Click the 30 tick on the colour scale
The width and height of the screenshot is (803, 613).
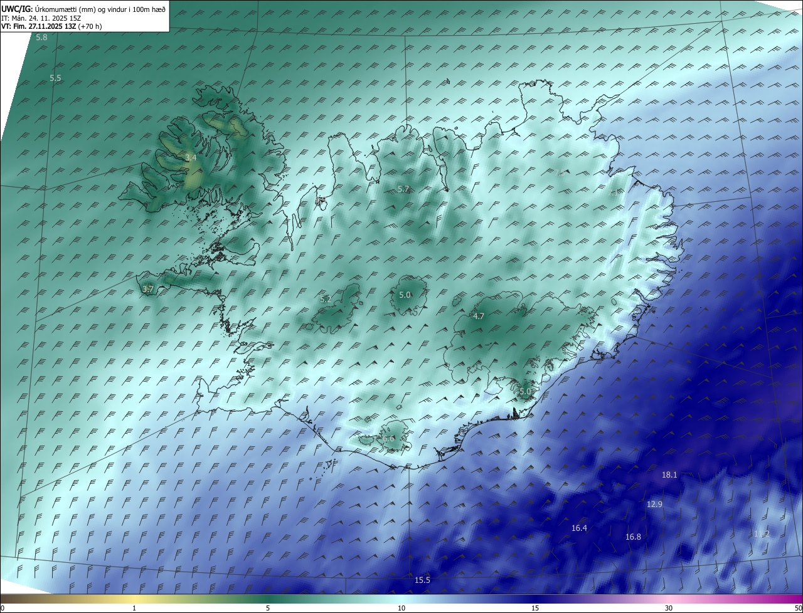[x=669, y=608]
